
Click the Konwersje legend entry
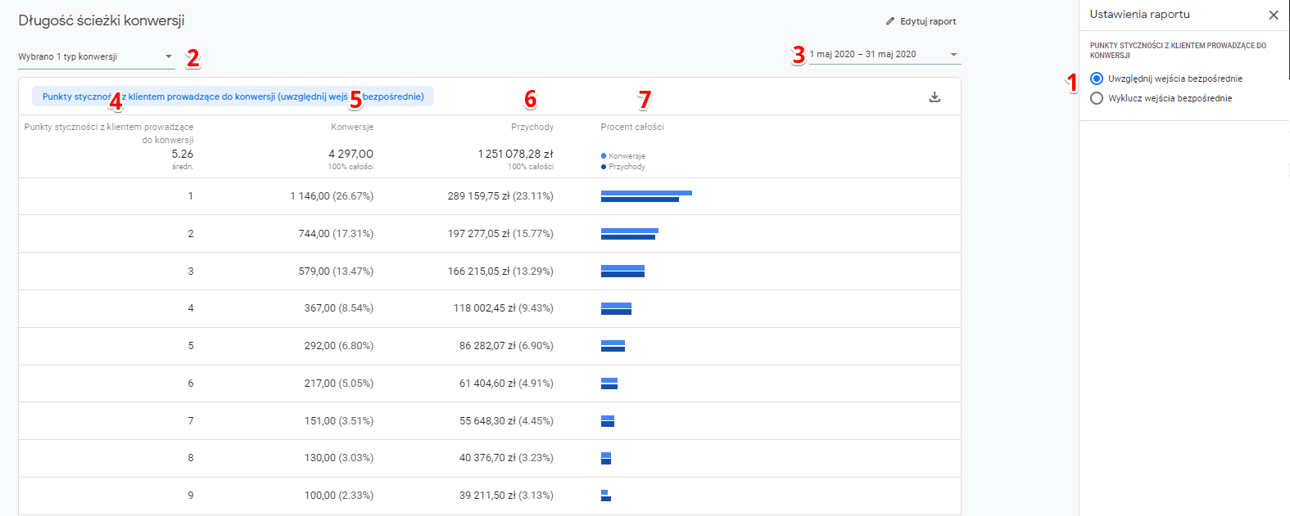623,156
